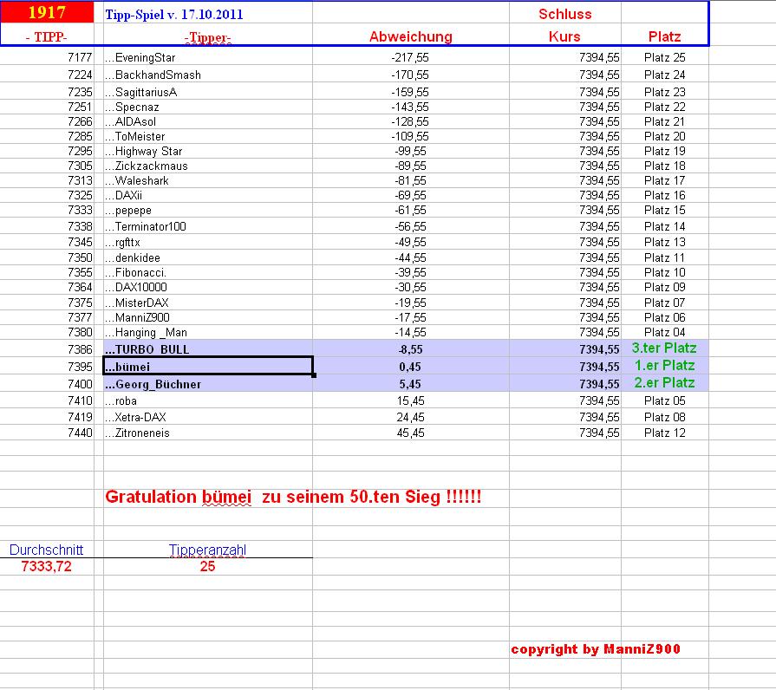Click the 'Platz 25' cell

665,57
